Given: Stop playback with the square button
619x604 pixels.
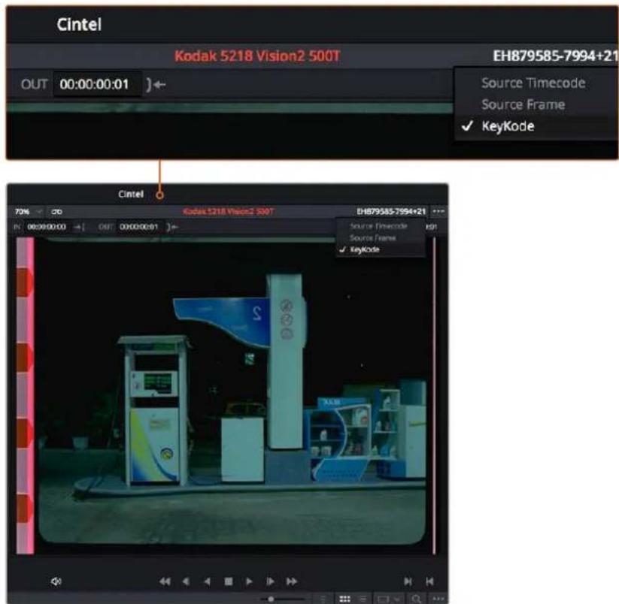Looking at the screenshot, I should [228, 581].
